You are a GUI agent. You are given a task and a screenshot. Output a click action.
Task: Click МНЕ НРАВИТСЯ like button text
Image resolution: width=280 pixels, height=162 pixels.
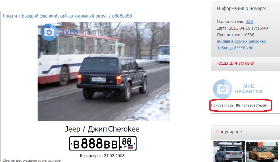tap(248, 89)
